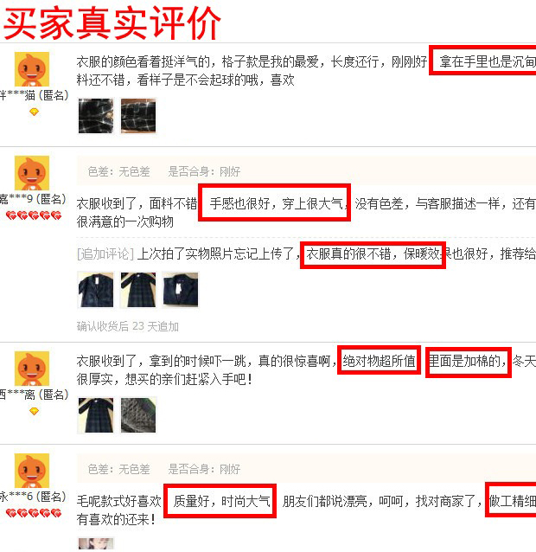Click the gold diamond badge under third reviewer
Viewport: 536px width, 552px height.
34,411
